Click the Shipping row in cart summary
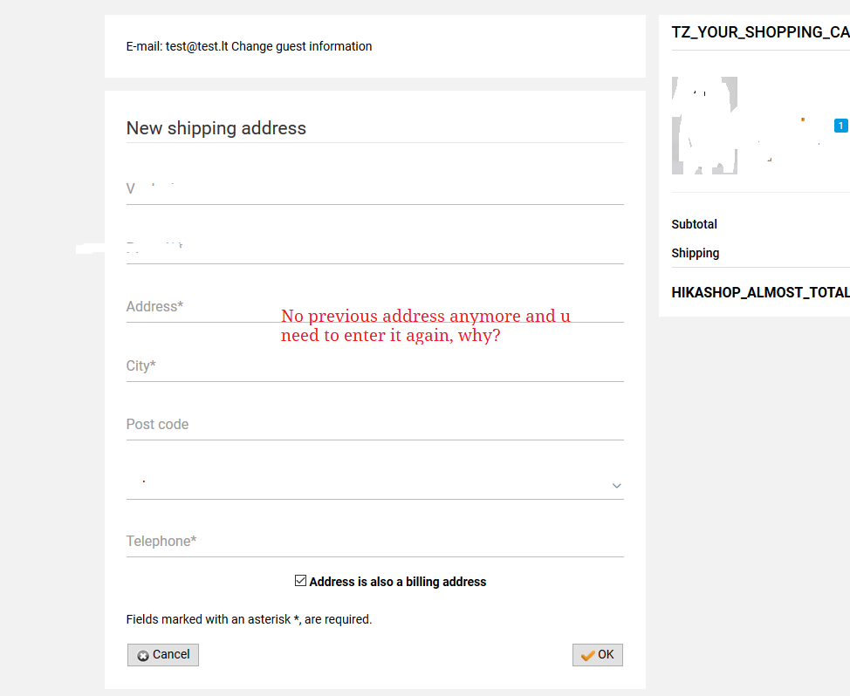The image size is (850, 696). pos(761,253)
